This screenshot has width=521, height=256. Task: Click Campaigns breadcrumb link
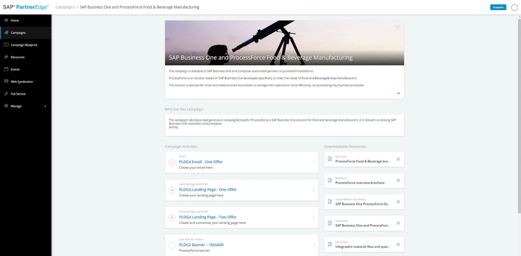pyautogui.click(x=65, y=7)
